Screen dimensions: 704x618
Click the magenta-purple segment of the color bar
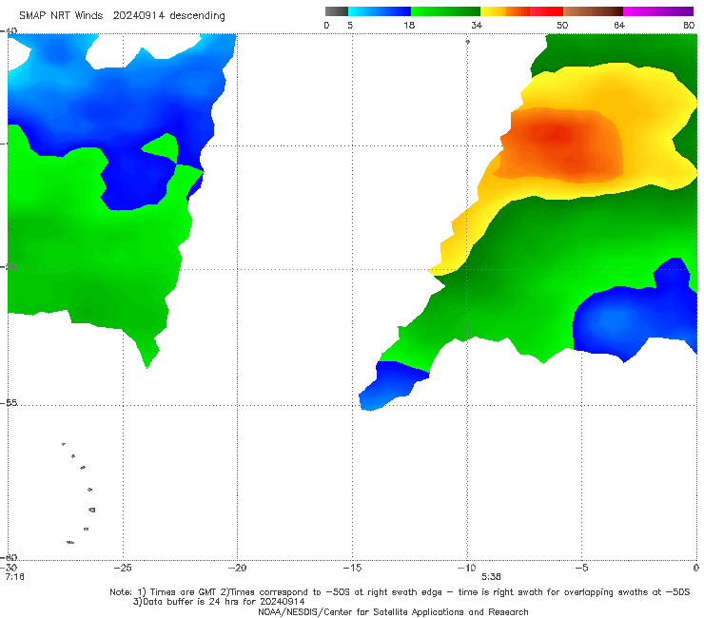[x=658, y=11]
